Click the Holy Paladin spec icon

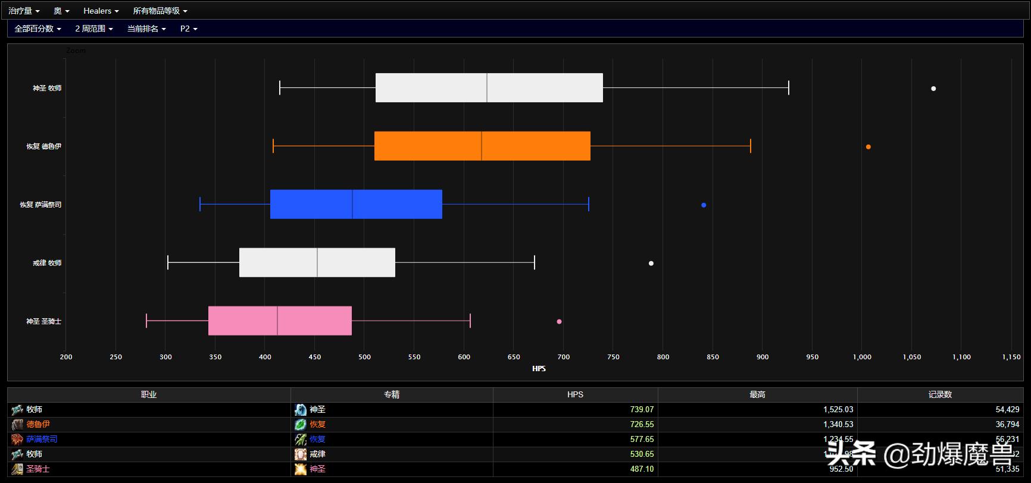point(301,469)
